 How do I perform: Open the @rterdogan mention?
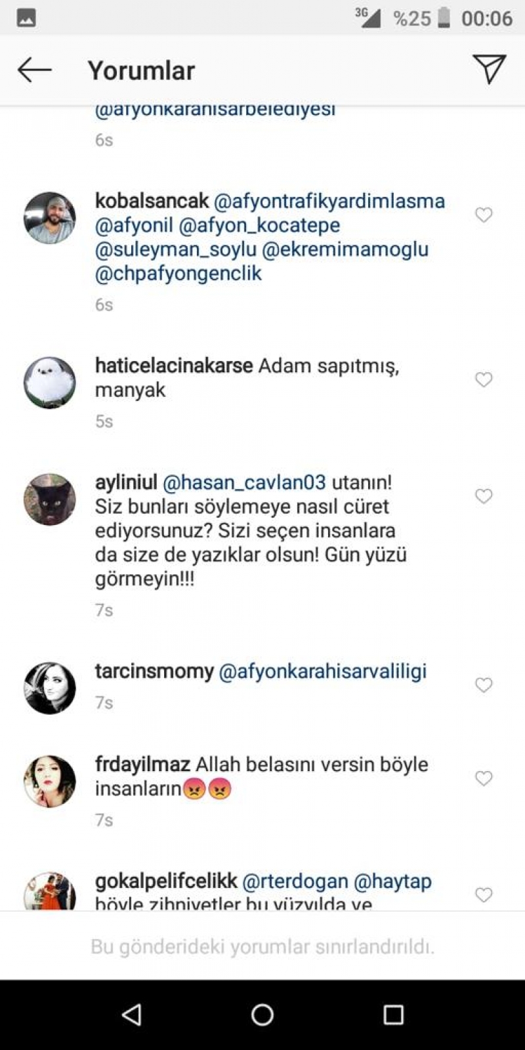click(x=295, y=883)
